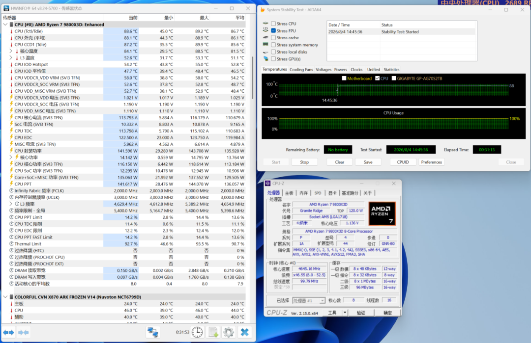The height and width of the screenshot is (343, 531).
Task: Click chip icon of the Ryzen 7 9800X3D header
Action: pyautogui.click(x=11, y=25)
